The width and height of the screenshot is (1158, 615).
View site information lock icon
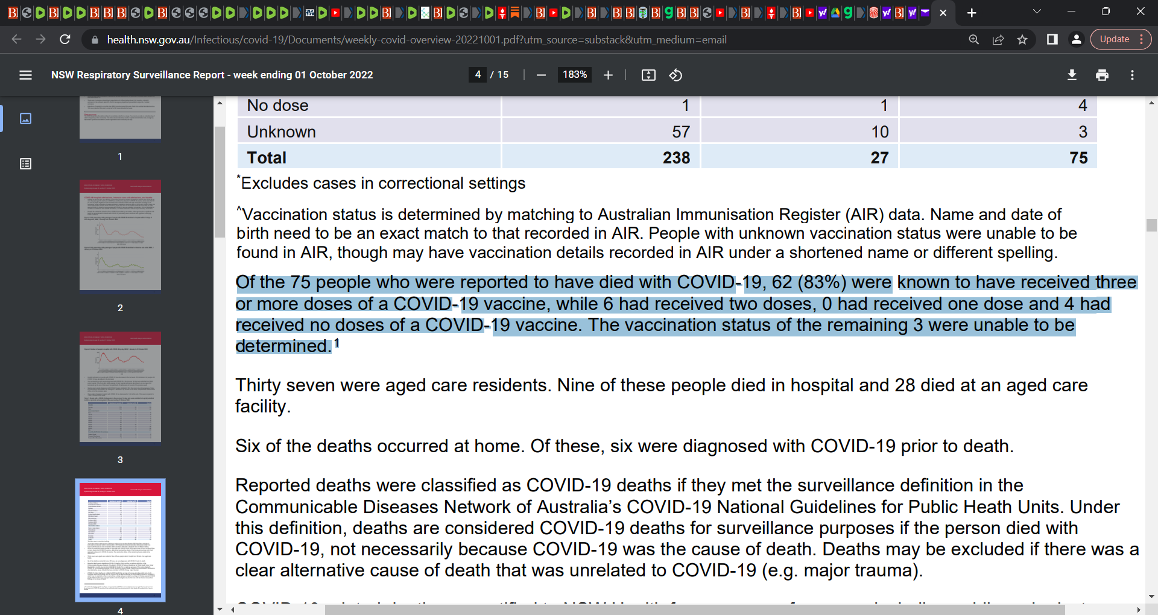click(94, 40)
